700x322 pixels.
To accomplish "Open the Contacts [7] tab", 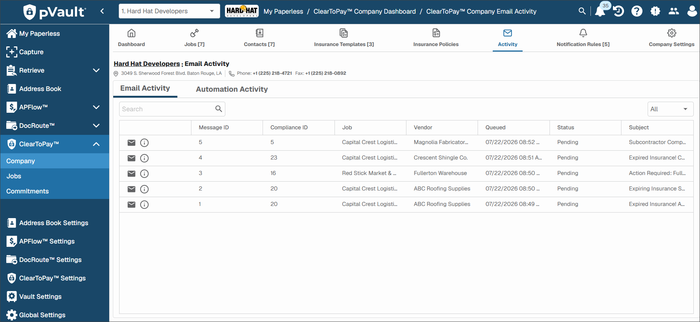I will click(259, 38).
